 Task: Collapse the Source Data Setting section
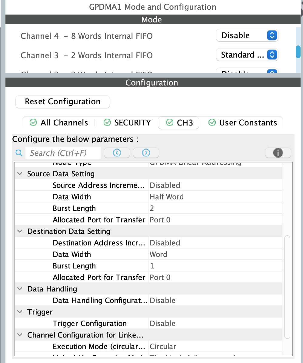coord(20,174)
